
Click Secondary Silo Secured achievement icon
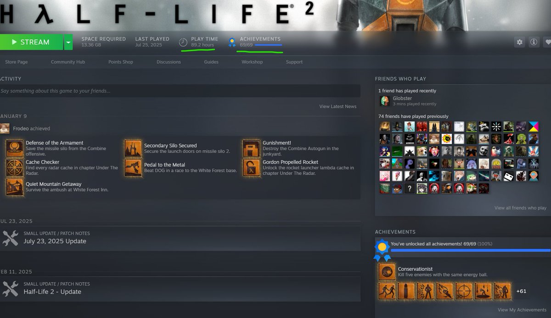click(x=133, y=148)
